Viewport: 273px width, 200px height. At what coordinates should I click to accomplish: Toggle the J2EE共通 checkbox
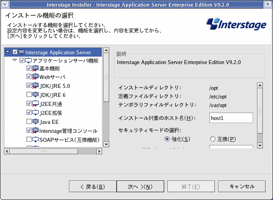[29, 104]
